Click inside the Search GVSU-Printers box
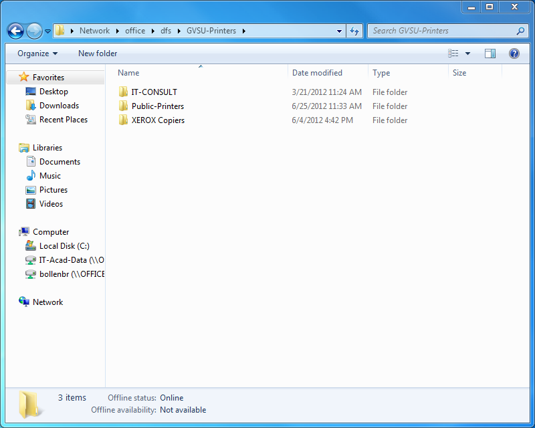The width and height of the screenshot is (535, 428). 441,31
